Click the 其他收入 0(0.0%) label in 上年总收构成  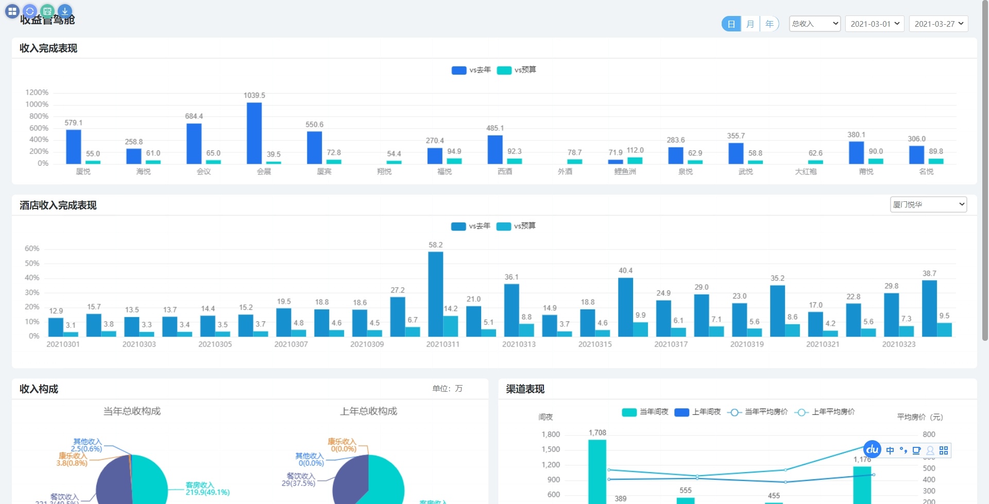[310, 460]
